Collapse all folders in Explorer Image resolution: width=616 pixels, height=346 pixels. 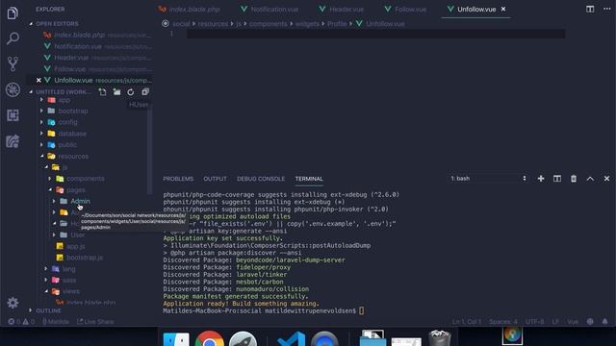tap(145, 92)
